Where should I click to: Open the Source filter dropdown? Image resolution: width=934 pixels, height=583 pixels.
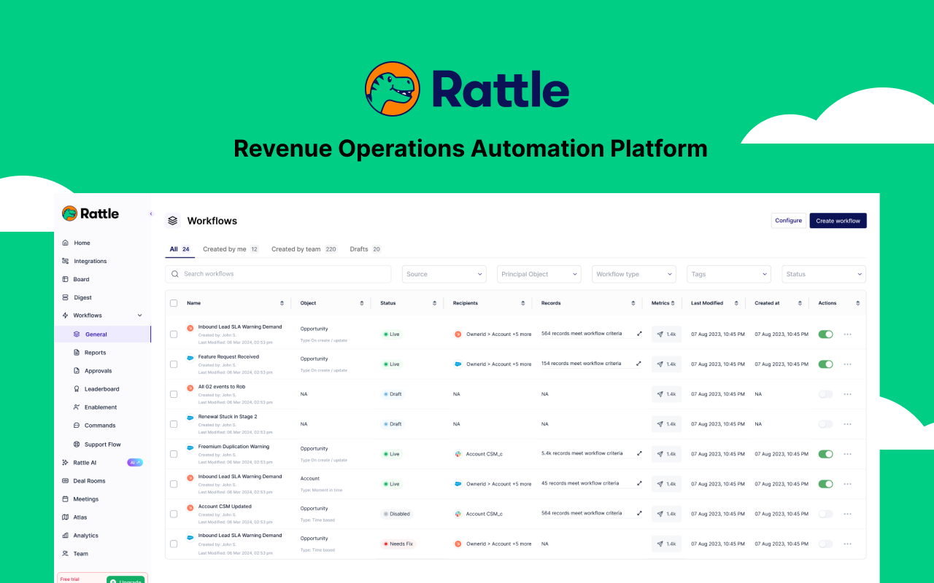[444, 273]
